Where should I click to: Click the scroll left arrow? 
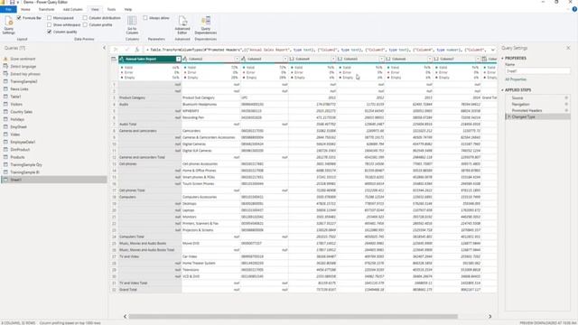[125, 317]
